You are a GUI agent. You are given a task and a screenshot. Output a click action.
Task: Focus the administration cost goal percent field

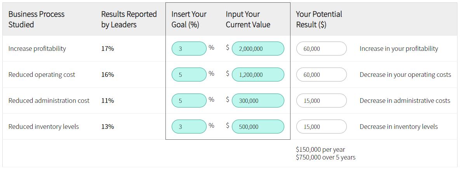(x=189, y=101)
